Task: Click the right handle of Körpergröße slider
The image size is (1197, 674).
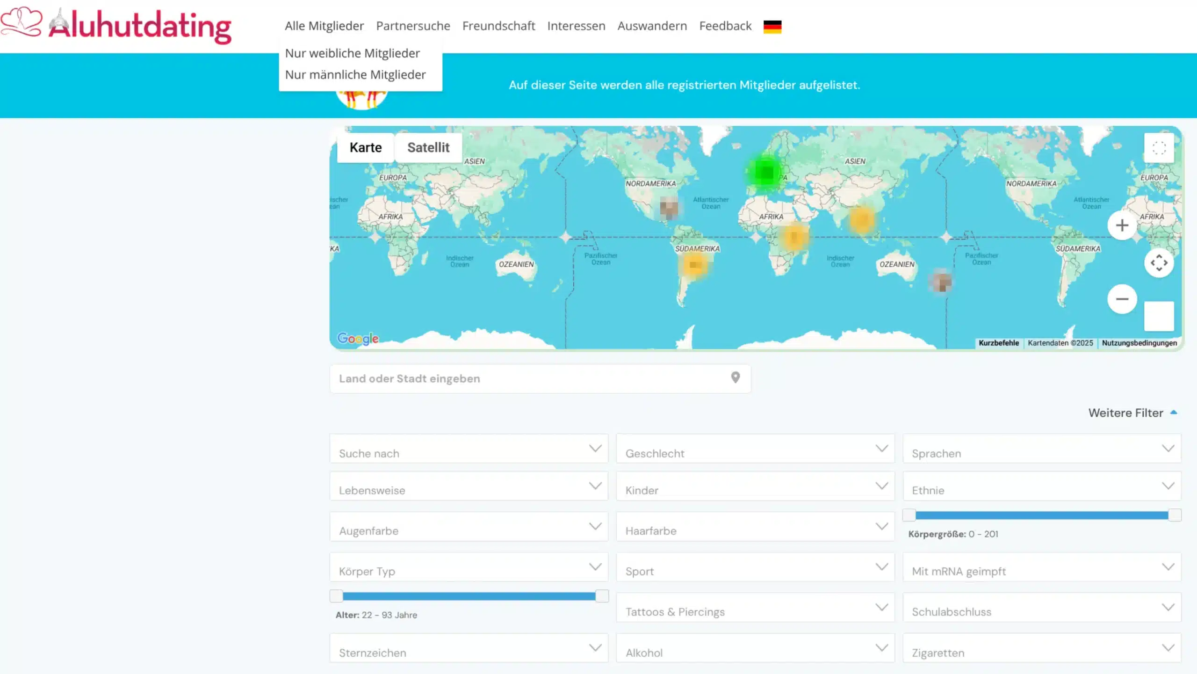Action: [1175, 515]
